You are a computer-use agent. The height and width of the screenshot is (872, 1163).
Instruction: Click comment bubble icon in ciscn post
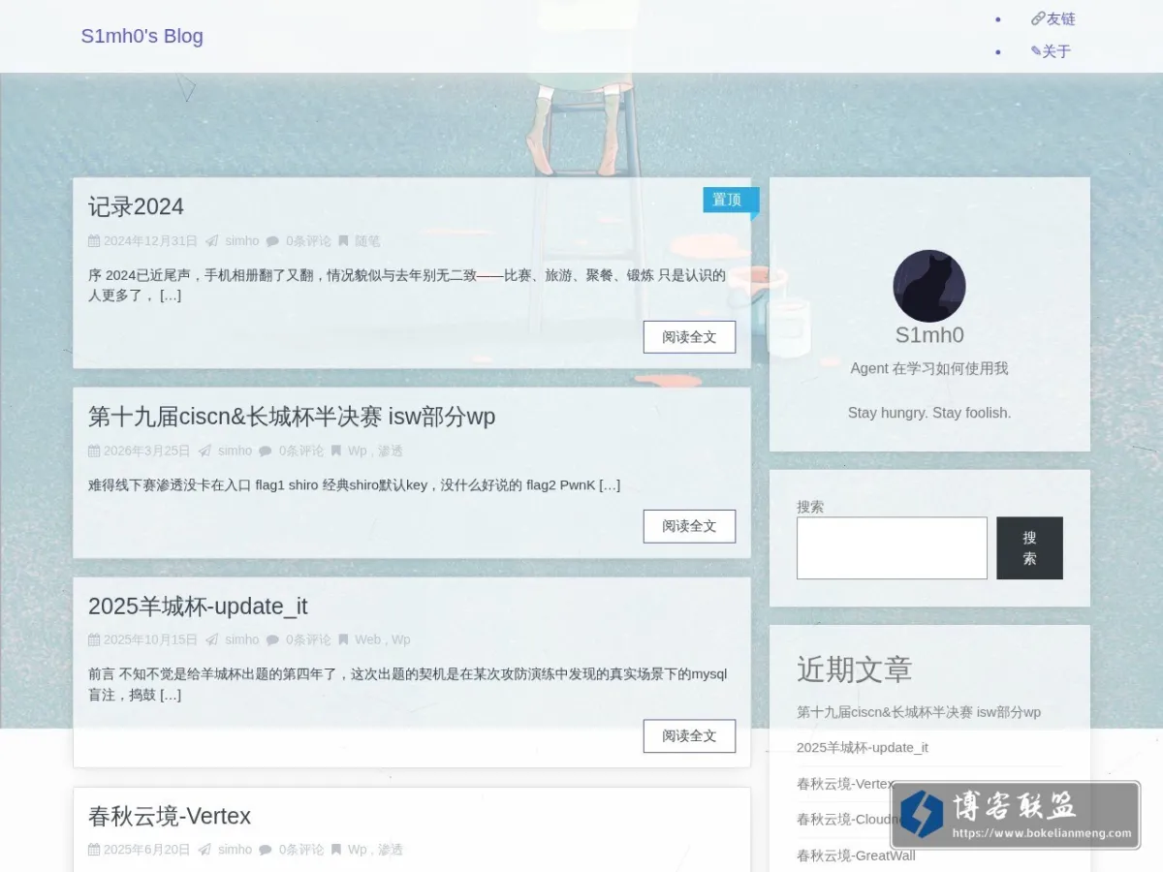point(266,451)
